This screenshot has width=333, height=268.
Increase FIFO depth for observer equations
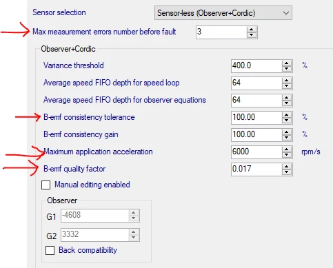click(287, 98)
